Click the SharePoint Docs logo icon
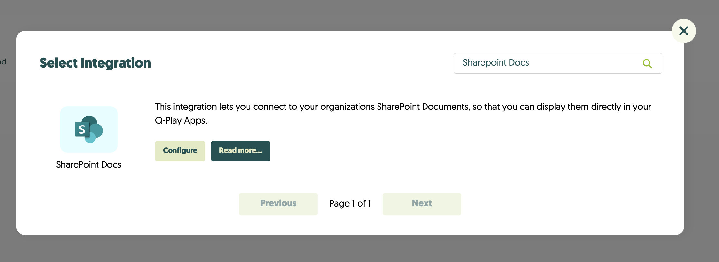 pos(89,129)
